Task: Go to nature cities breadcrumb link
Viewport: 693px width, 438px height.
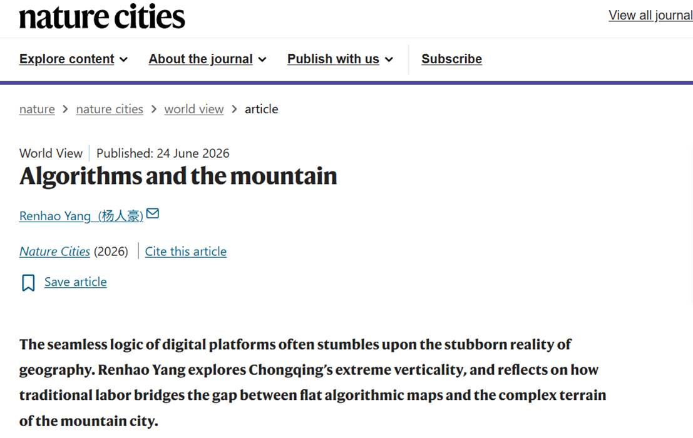Action: click(110, 109)
